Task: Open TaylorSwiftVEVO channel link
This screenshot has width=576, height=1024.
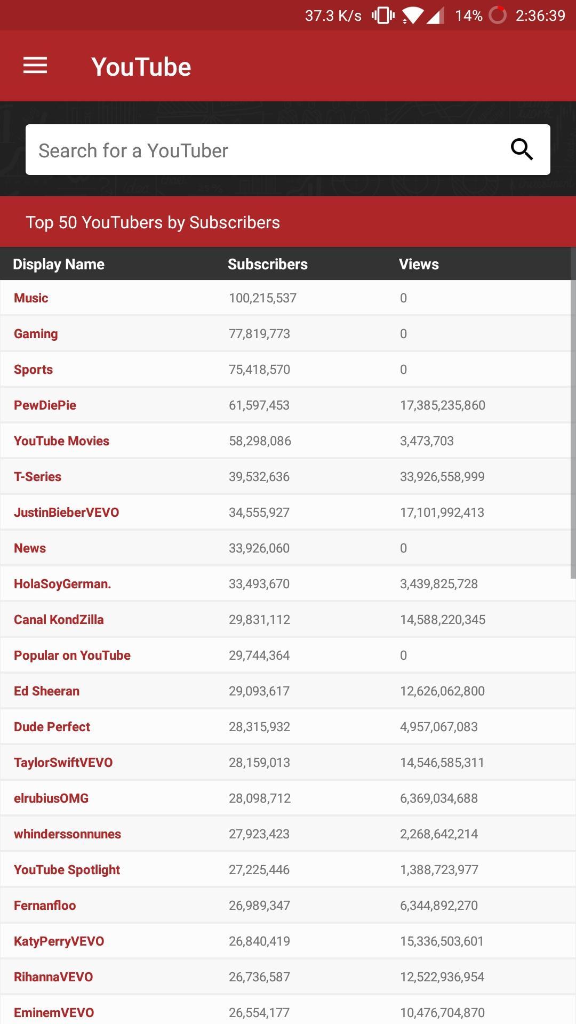Action: pyautogui.click(x=63, y=763)
